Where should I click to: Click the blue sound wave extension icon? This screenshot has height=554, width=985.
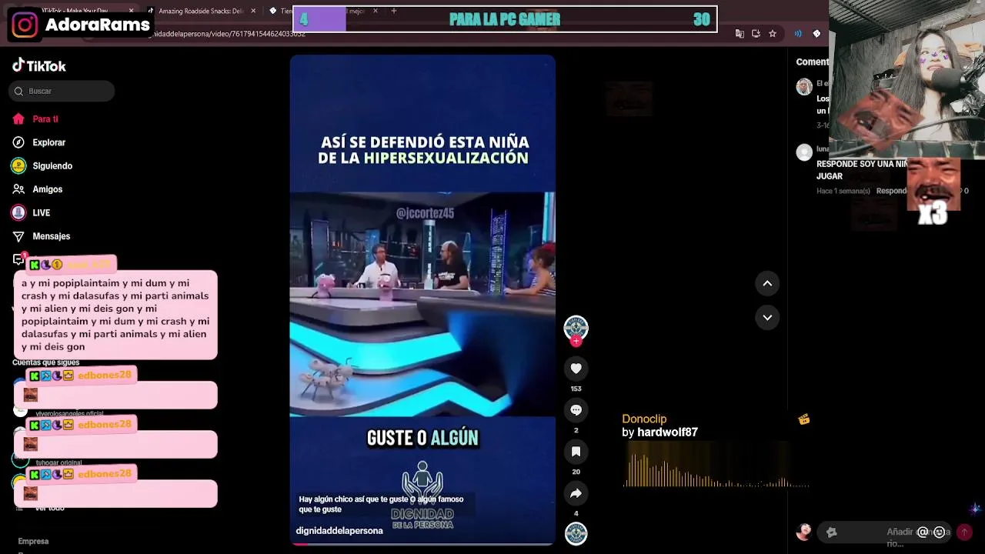tap(798, 34)
